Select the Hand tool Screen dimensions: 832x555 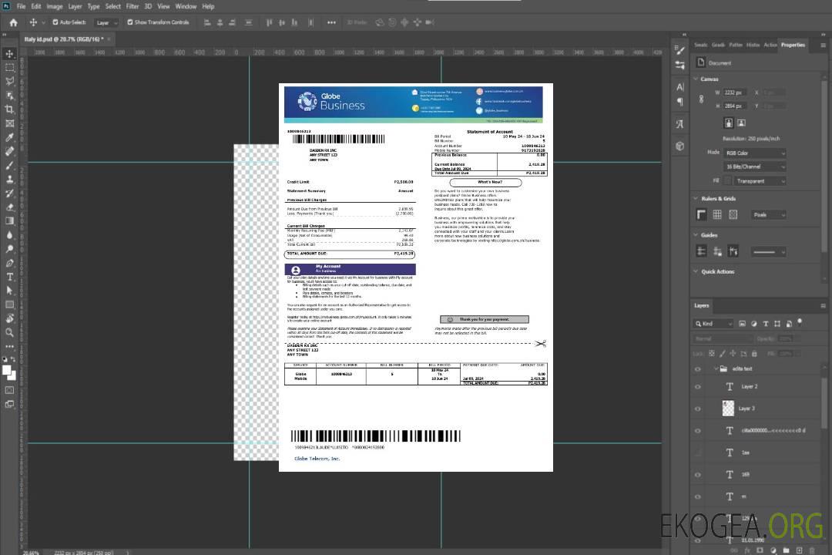pos(9,318)
